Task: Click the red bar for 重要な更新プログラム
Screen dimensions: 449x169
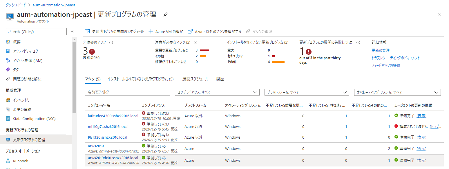Action: [x=204, y=50]
